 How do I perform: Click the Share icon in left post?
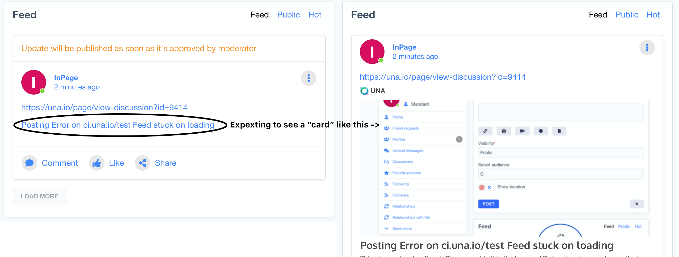pyautogui.click(x=142, y=163)
